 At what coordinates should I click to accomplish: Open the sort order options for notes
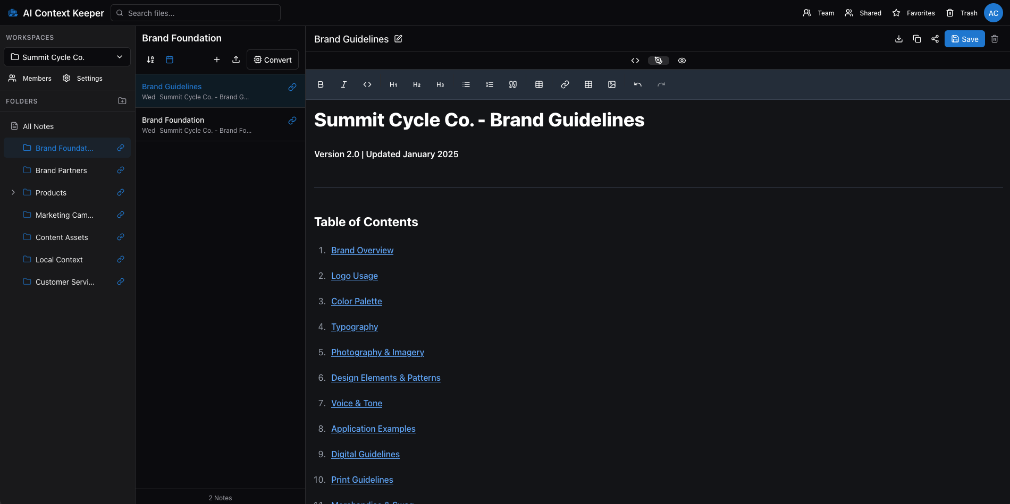coord(150,59)
